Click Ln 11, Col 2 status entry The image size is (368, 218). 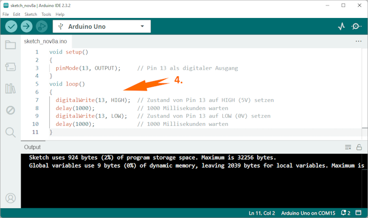coord(262,213)
